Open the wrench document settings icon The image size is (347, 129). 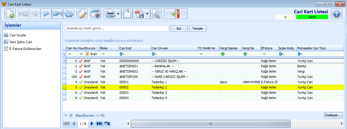point(156,14)
